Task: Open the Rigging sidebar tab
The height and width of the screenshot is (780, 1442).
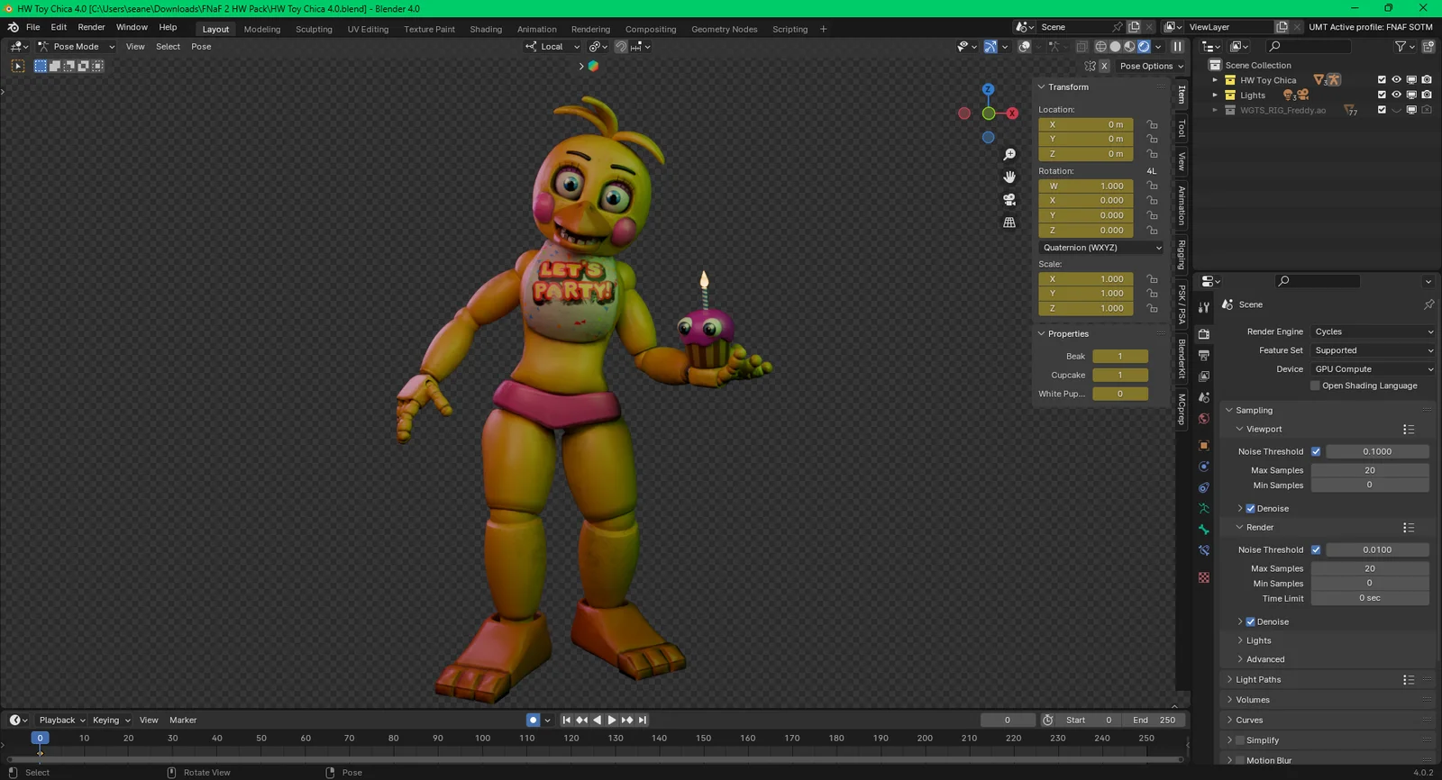Action: point(1182,255)
